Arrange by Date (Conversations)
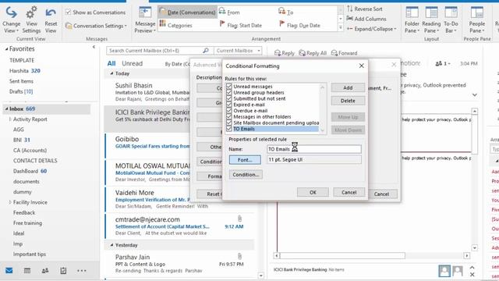 [x=188, y=12]
